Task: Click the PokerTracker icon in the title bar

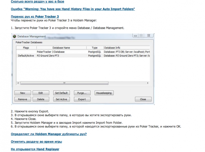Action: coord(14,36)
